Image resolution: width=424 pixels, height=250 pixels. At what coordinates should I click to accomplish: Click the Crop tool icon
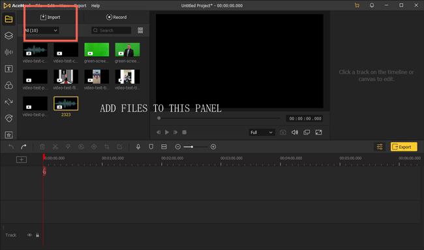pos(107,147)
